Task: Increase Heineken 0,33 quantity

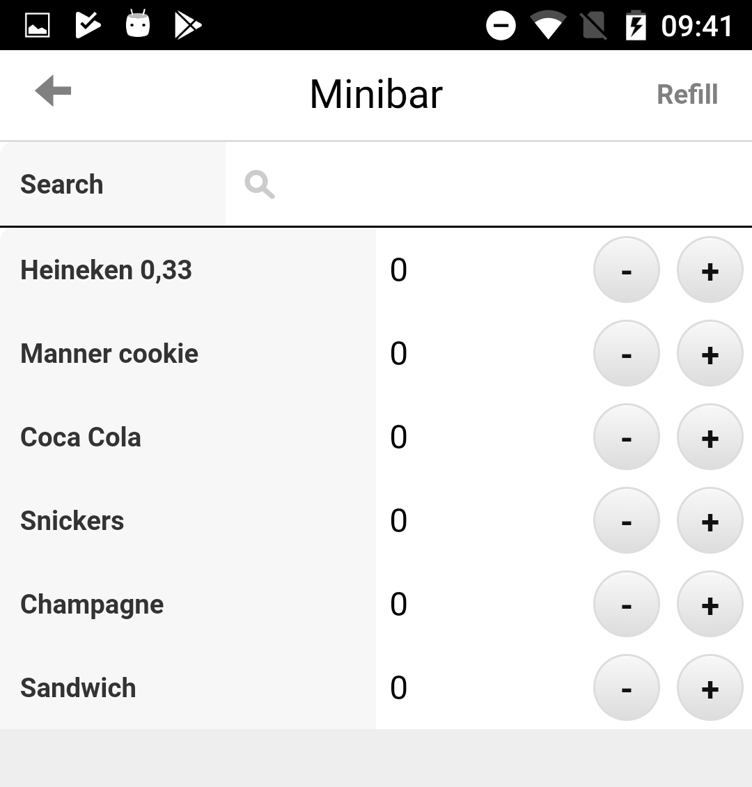Action: 710,270
